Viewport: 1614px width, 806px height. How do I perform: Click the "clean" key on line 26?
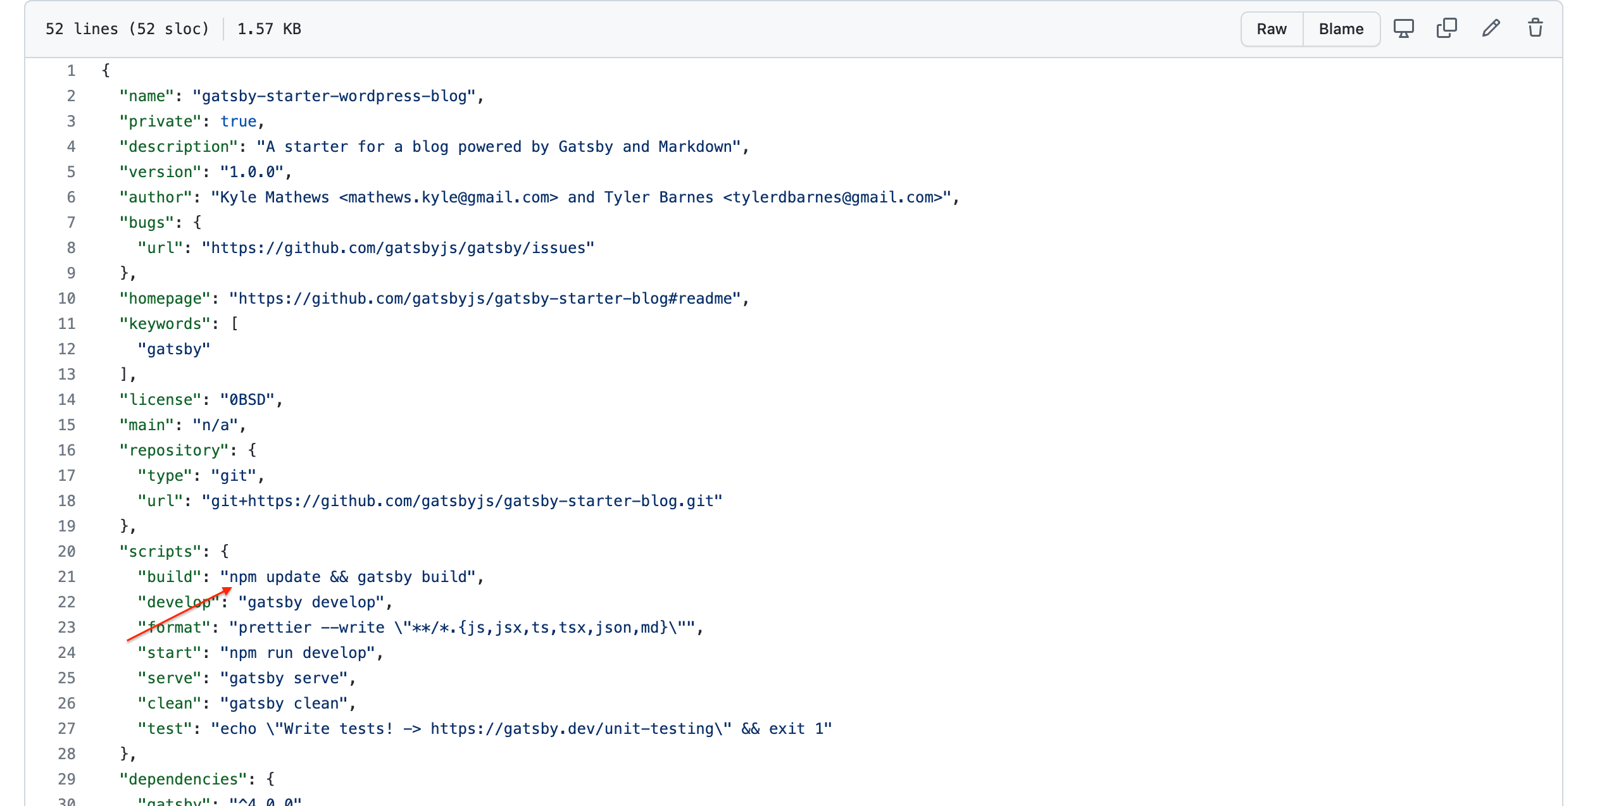pos(170,704)
